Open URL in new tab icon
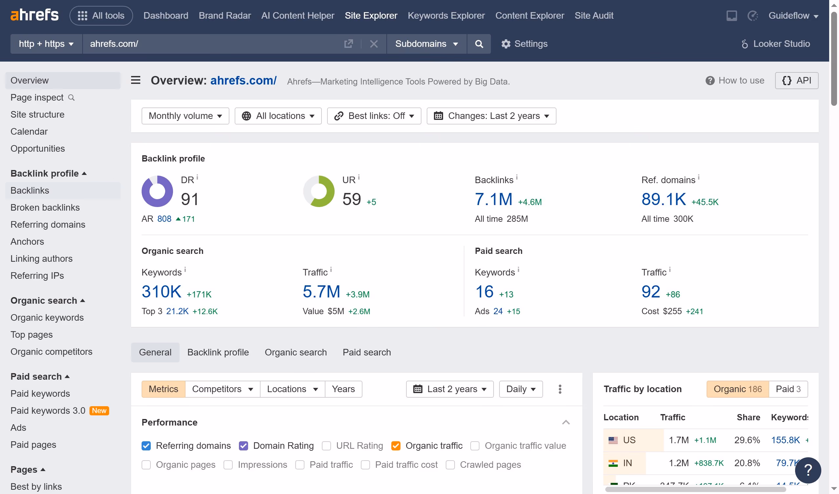This screenshot has height=494, width=839. [348, 44]
